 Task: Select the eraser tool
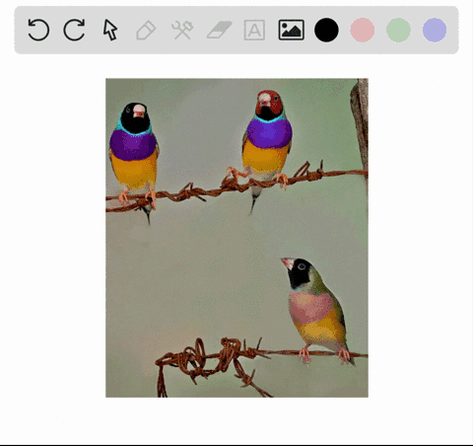point(219,30)
